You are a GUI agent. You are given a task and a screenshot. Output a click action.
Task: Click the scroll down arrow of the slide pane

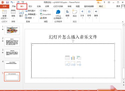(x=123, y=80)
